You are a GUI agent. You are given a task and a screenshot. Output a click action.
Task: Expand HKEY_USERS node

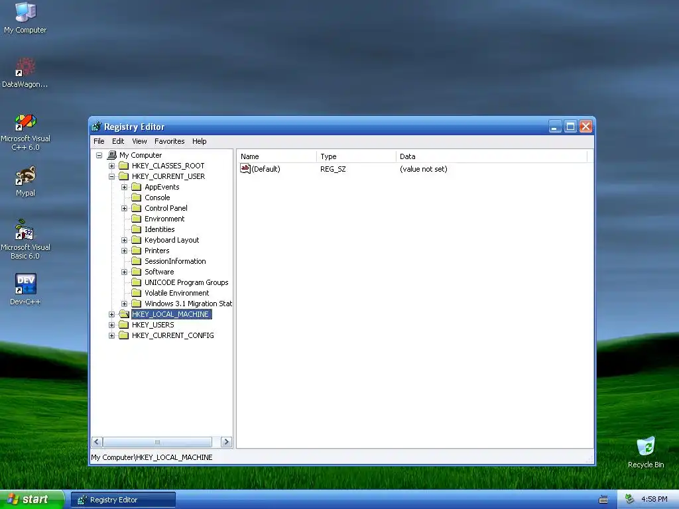click(x=111, y=325)
